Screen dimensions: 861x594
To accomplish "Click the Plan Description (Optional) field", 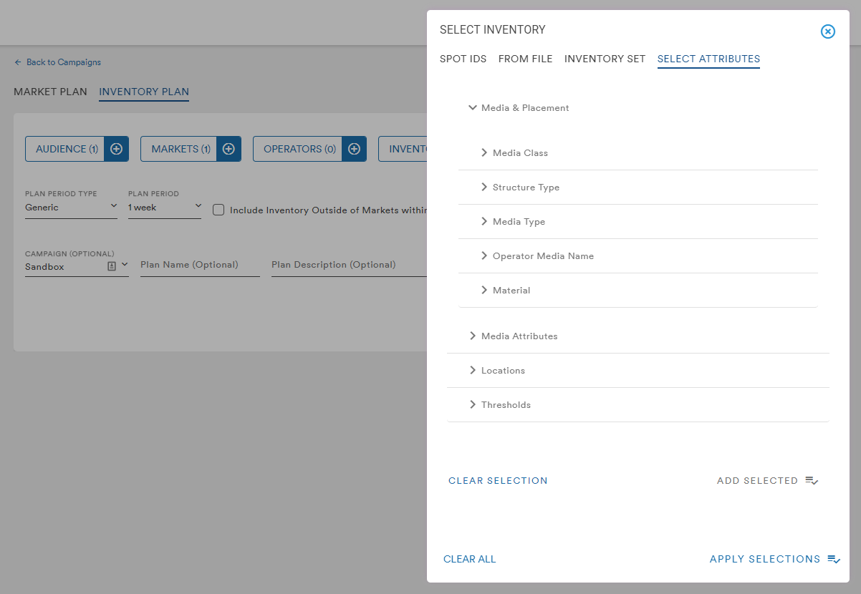I will 349,266.
